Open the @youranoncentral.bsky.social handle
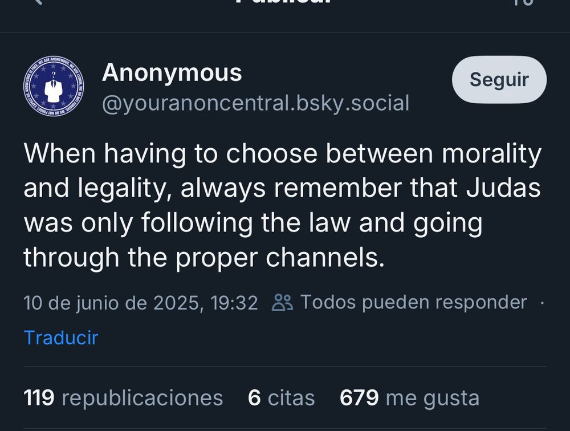570x431 pixels. click(x=255, y=103)
